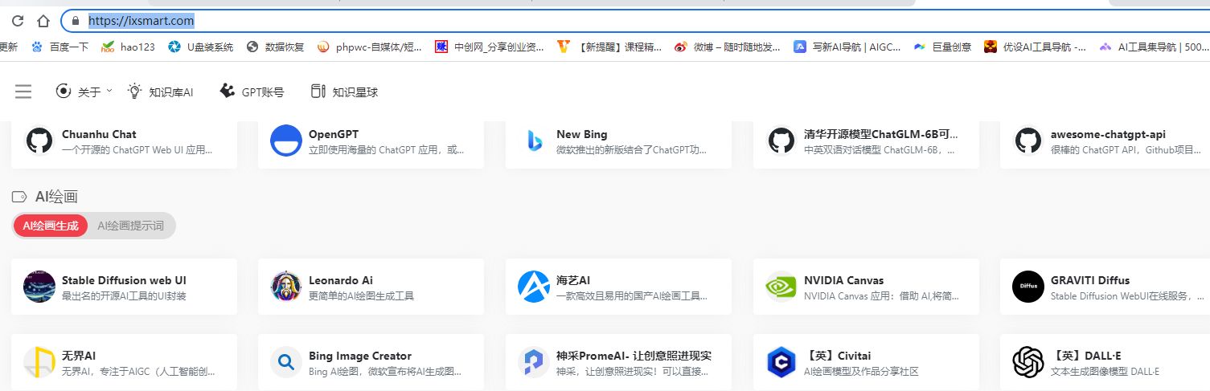This screenshot has height=391, width=1210.
Task: Click the awesome-chatgpt-api GitHub logo
Action: (x=1028, y=141)
